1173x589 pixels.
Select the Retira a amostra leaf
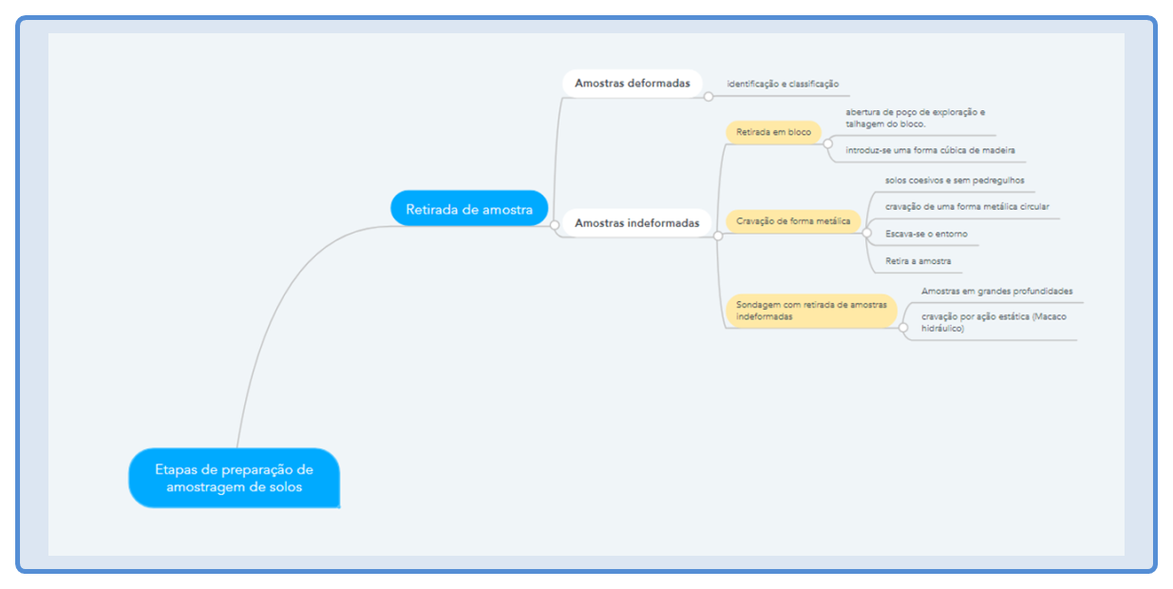[918, 260]
